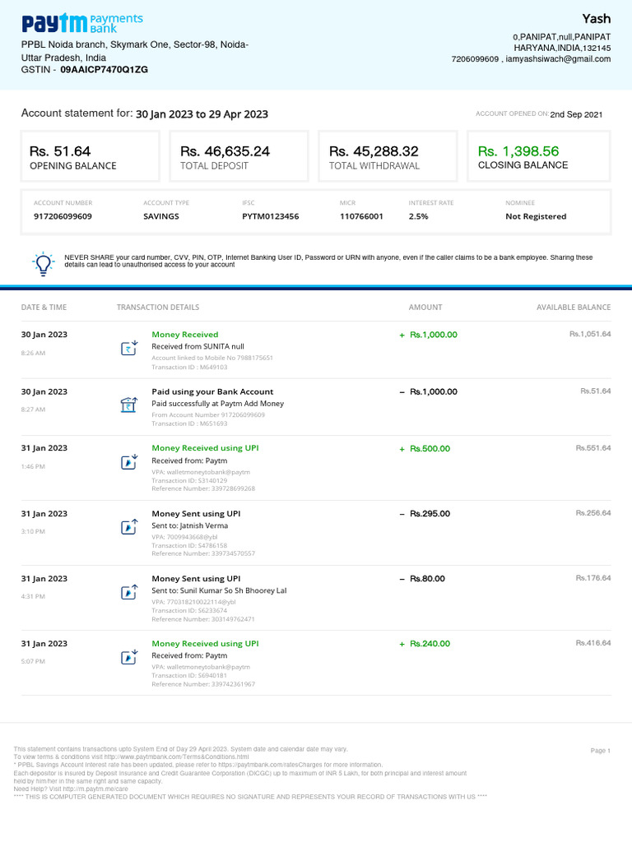Click amount − Rs.80.00
This screenshot has width=632, height=842.
coord(422,579)
